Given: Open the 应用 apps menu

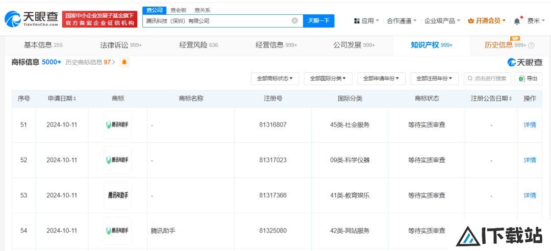Looking at the screenshot, I should tap(366, 21).
